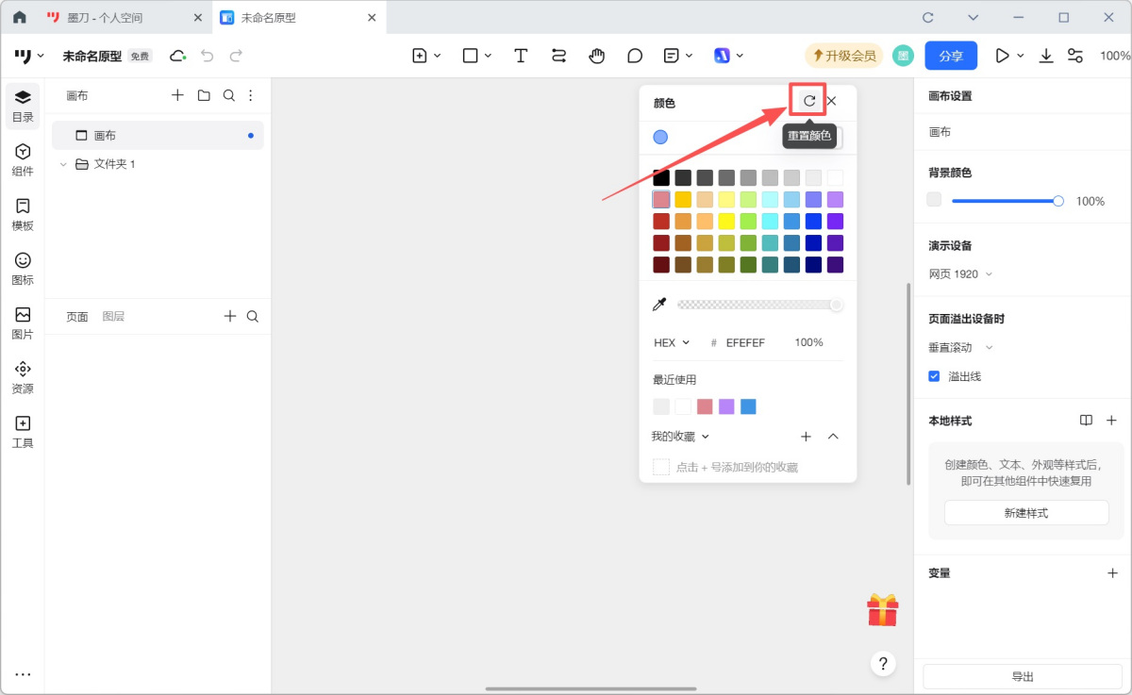Open the HEX color format dropdown
Screen dimensions: 1132x695
[672, 342]
